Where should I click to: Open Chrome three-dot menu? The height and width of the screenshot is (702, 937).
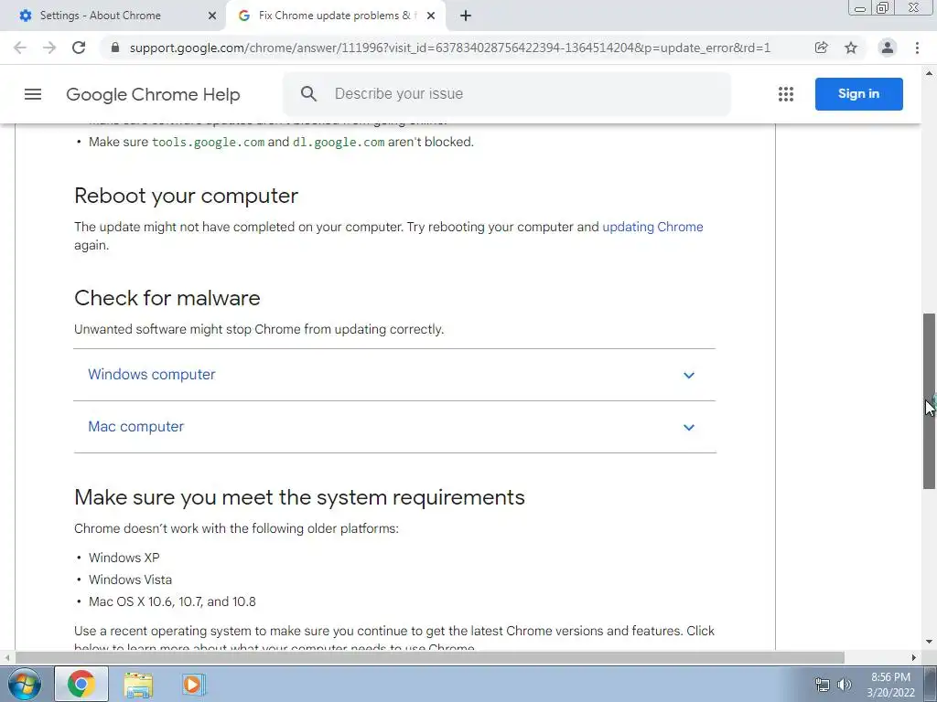pyautogui.click(x=917, y=48)
